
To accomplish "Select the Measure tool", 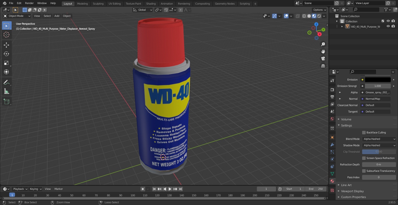I will (x=6, y=91).
